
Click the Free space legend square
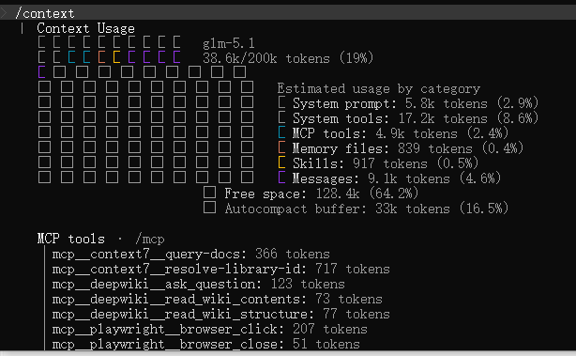[209, 193]
